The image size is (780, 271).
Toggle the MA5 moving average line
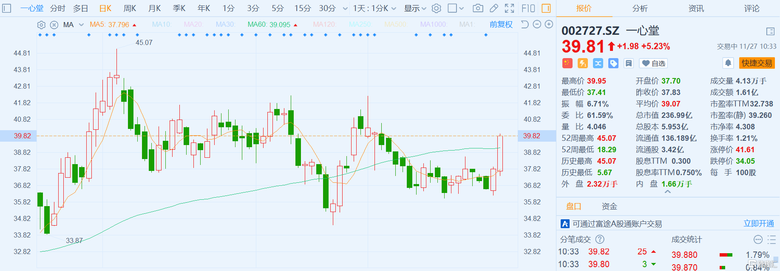tap(110, 25)
